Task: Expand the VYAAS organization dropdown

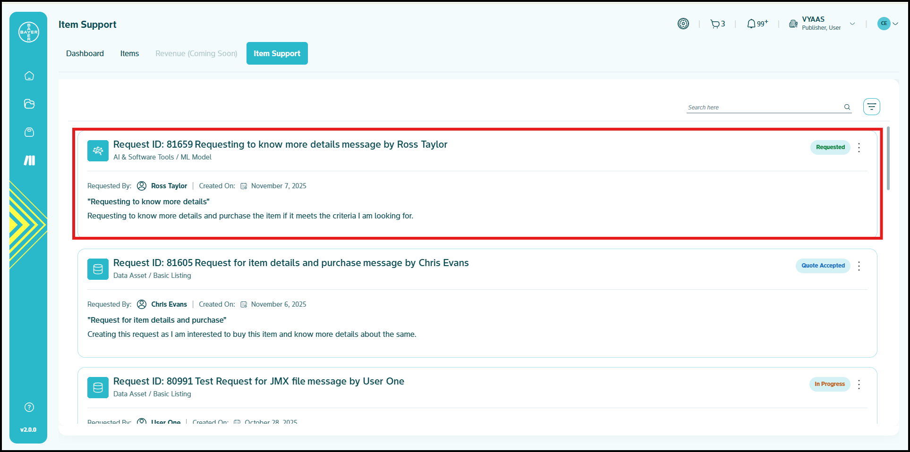Action: [x=852, y=24]
